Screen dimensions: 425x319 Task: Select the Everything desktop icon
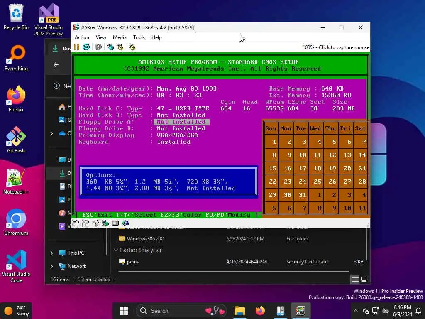(16, 58)
